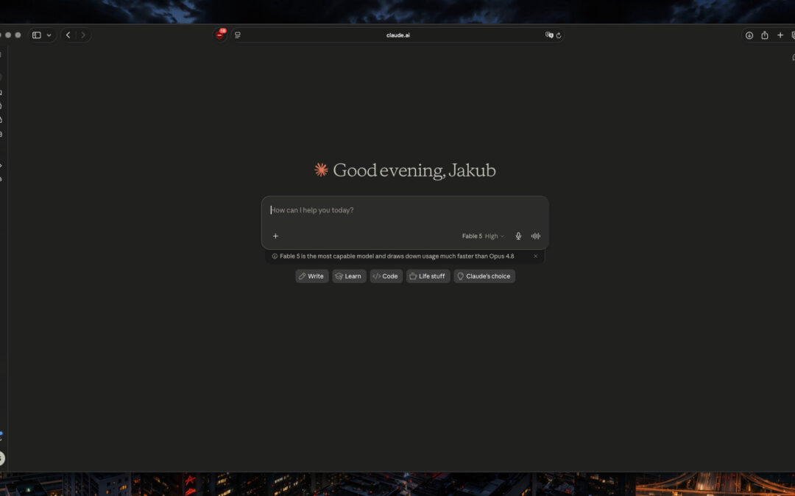Select the Write suggestion chip
The image size is (795, 496).
pyautogui.click(x=312, y=276)
